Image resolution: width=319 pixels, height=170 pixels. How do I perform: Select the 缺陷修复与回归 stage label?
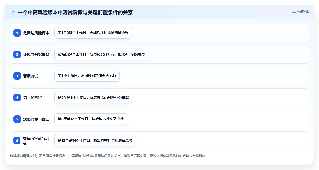point(36,119)
